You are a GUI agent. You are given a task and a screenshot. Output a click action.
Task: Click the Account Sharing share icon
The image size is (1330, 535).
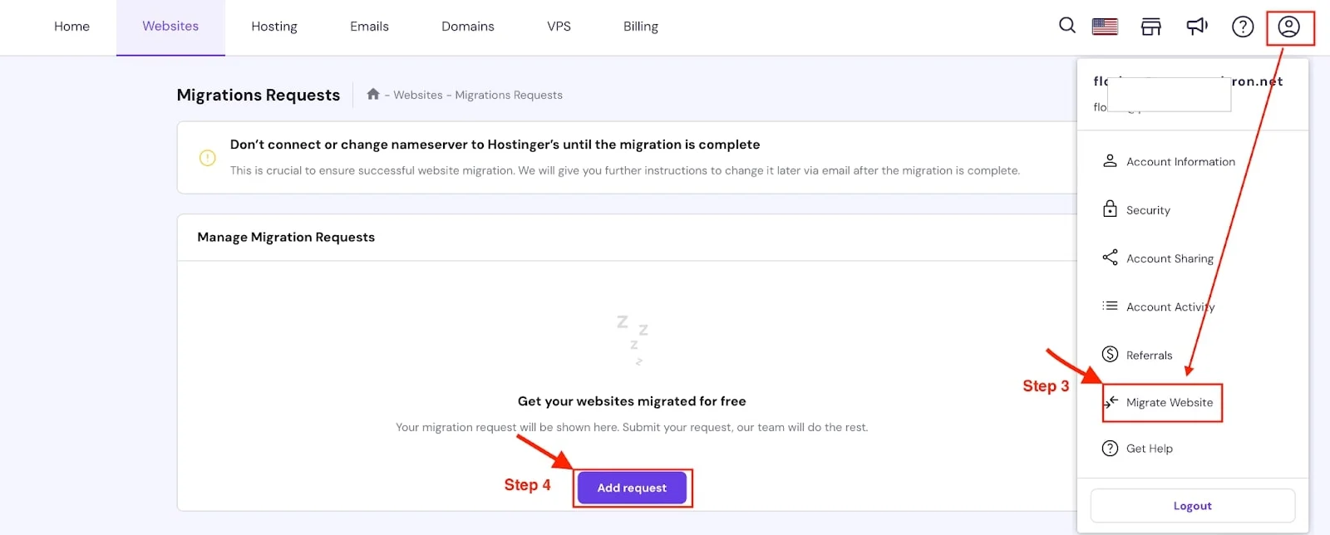(1111, 258)
